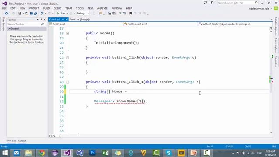Open the button1_Click_1 member combo box
The width and height of the screenshot is (279, 157).
(x=235, y=24)
